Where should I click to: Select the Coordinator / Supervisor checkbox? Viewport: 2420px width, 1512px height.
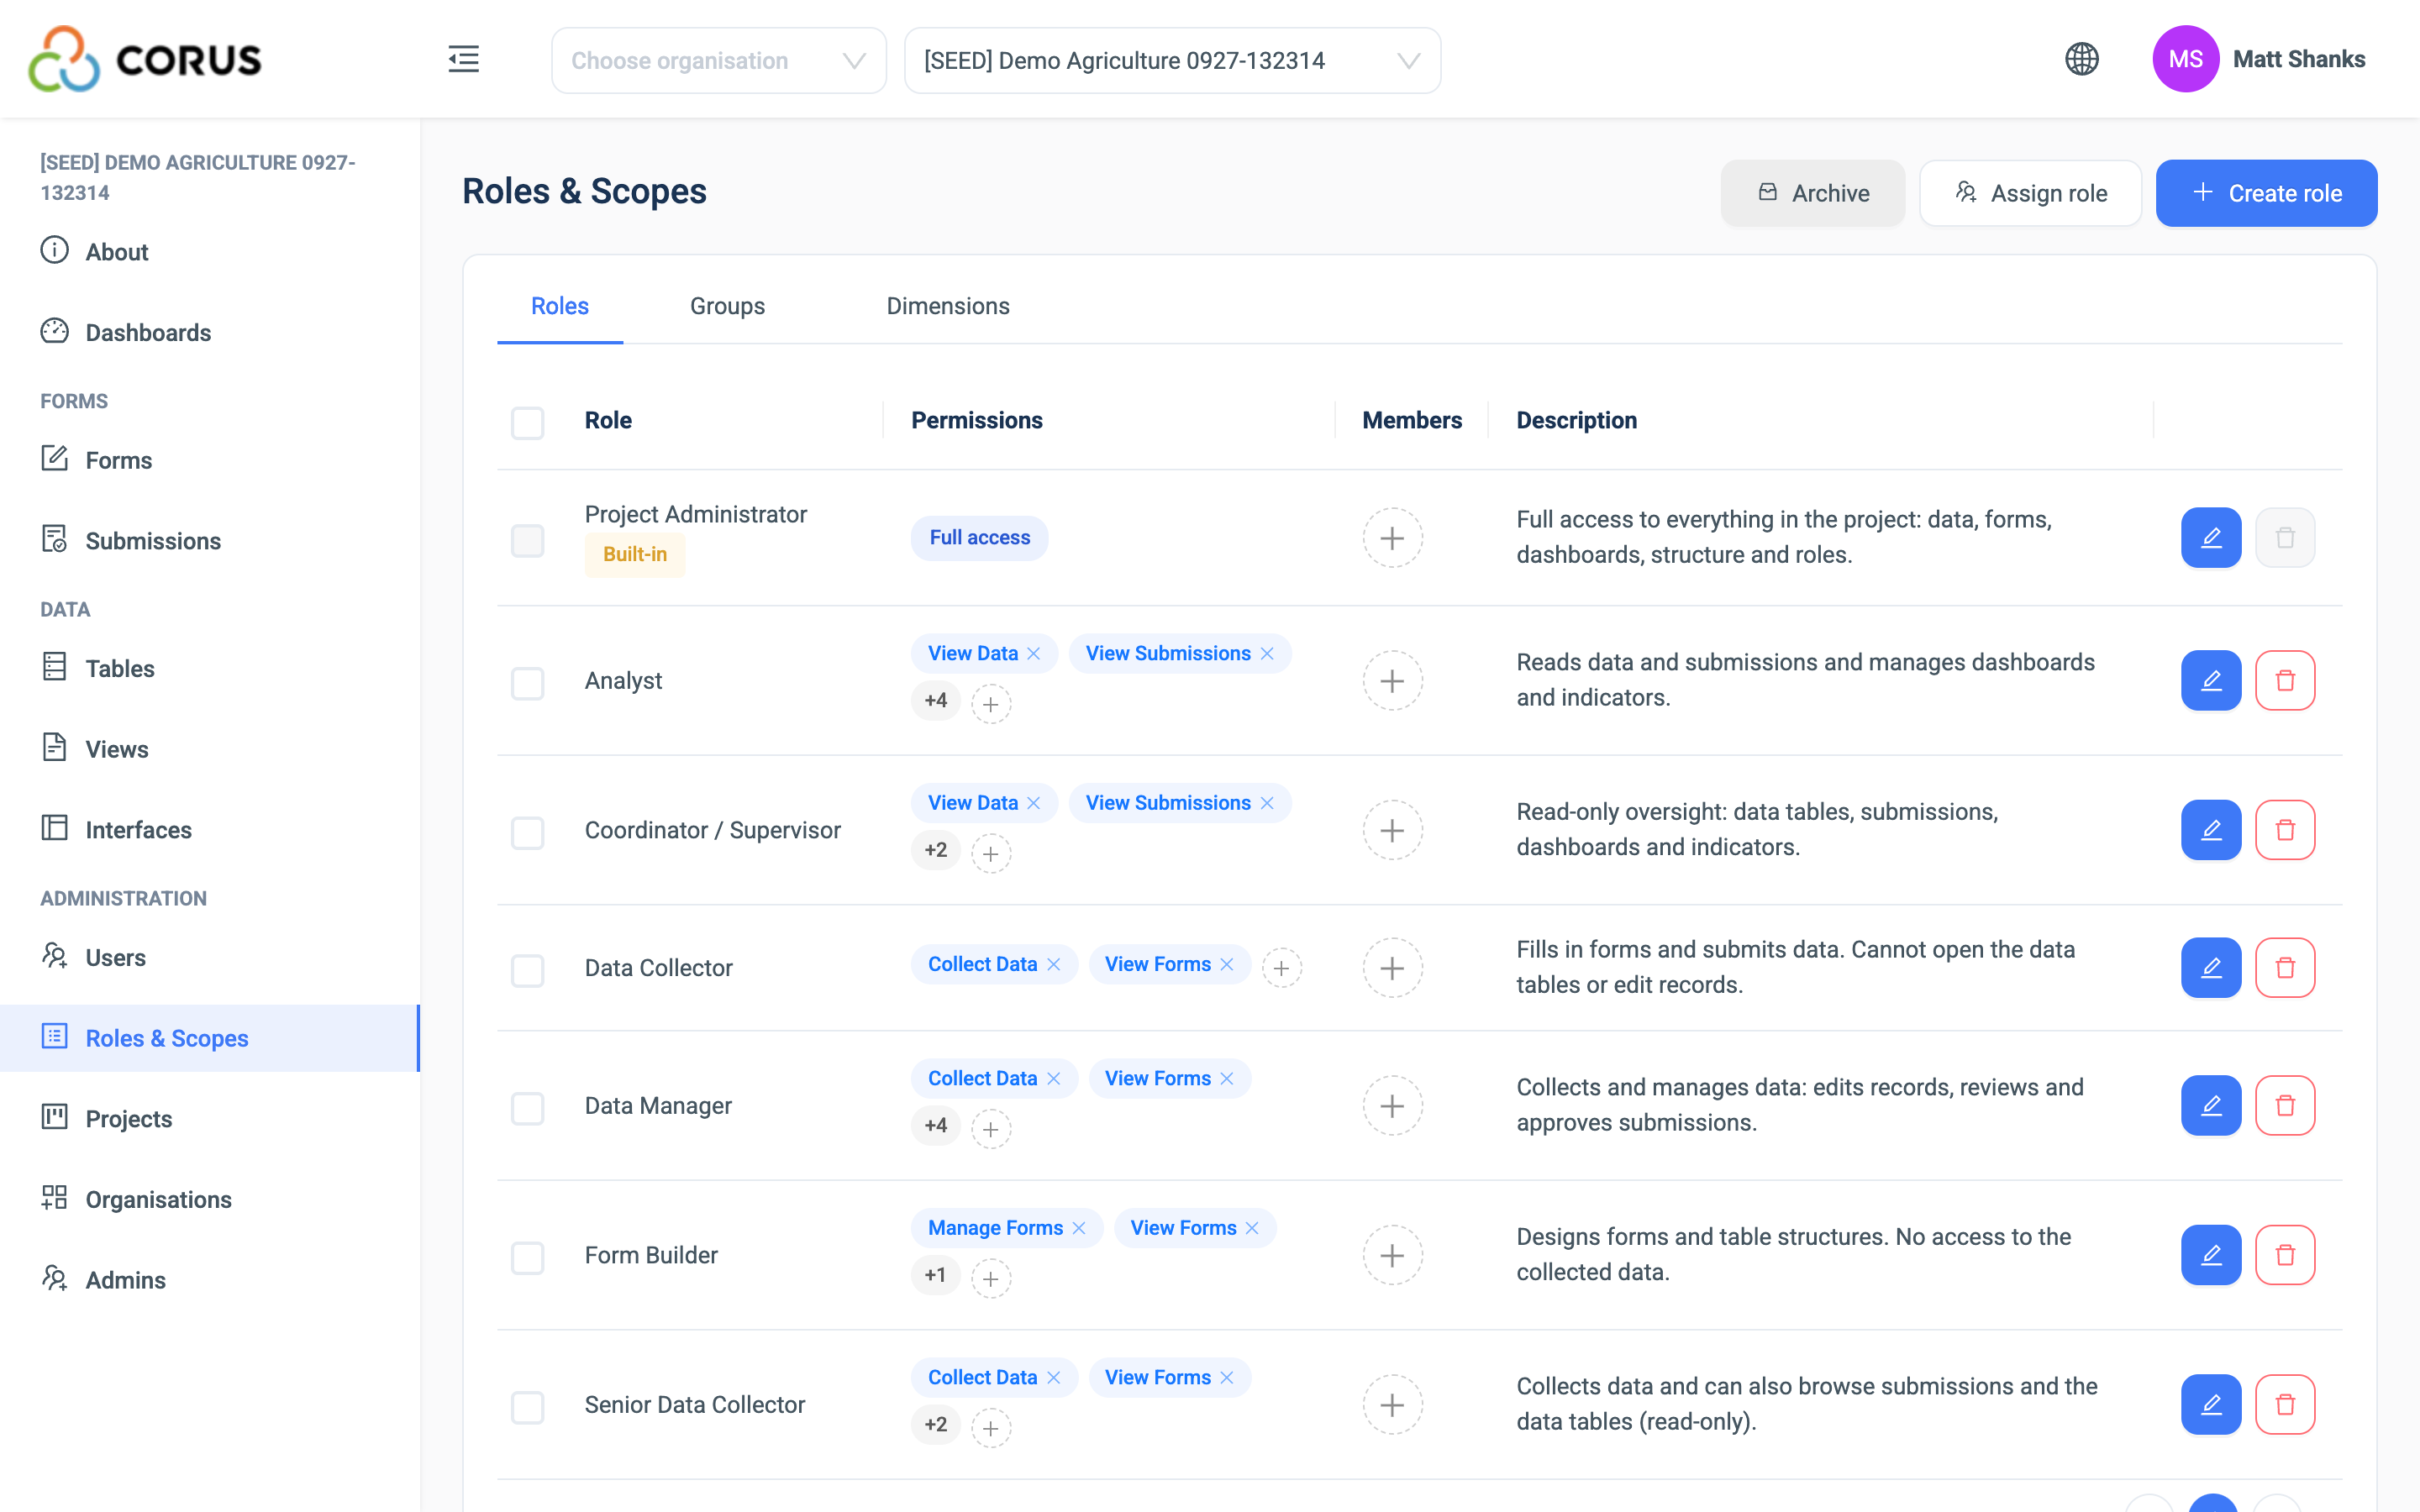[527, 833]
